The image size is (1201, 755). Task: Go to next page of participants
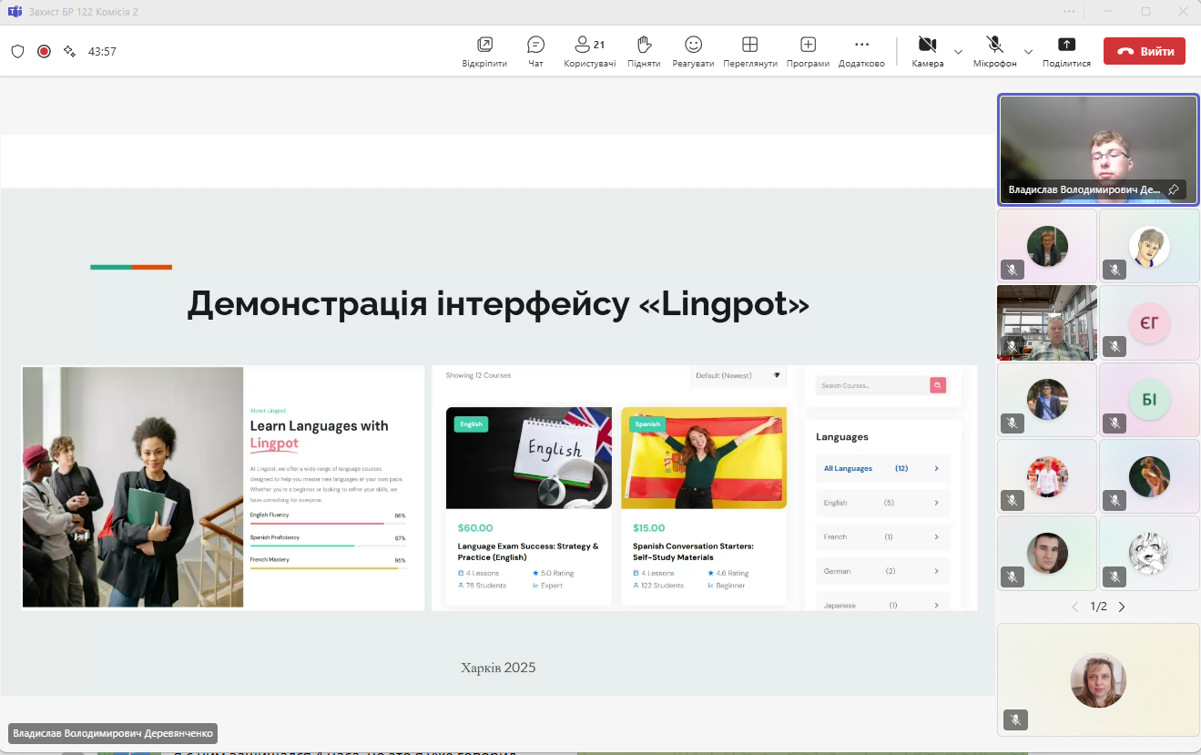(1122, 607)
